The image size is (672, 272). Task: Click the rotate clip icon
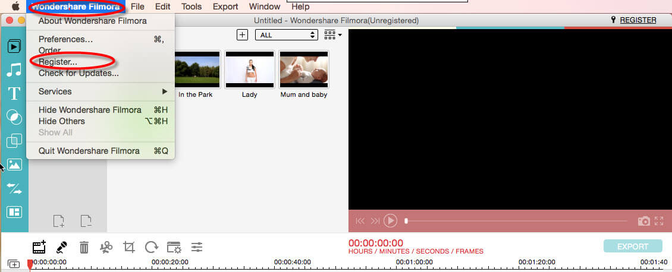click(151, 247)
